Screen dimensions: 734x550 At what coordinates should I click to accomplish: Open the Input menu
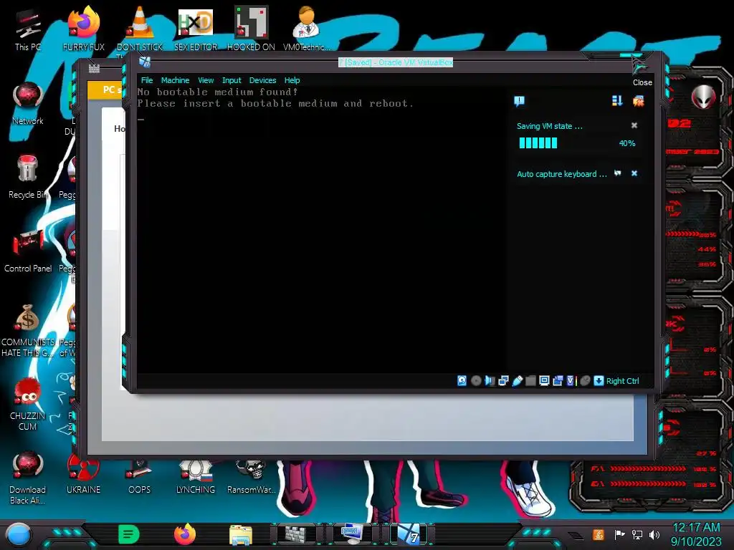coord(232,80)
